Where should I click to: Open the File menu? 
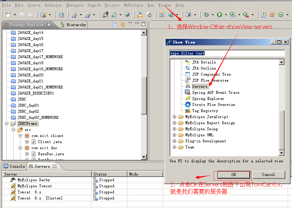tap(6, 5)
